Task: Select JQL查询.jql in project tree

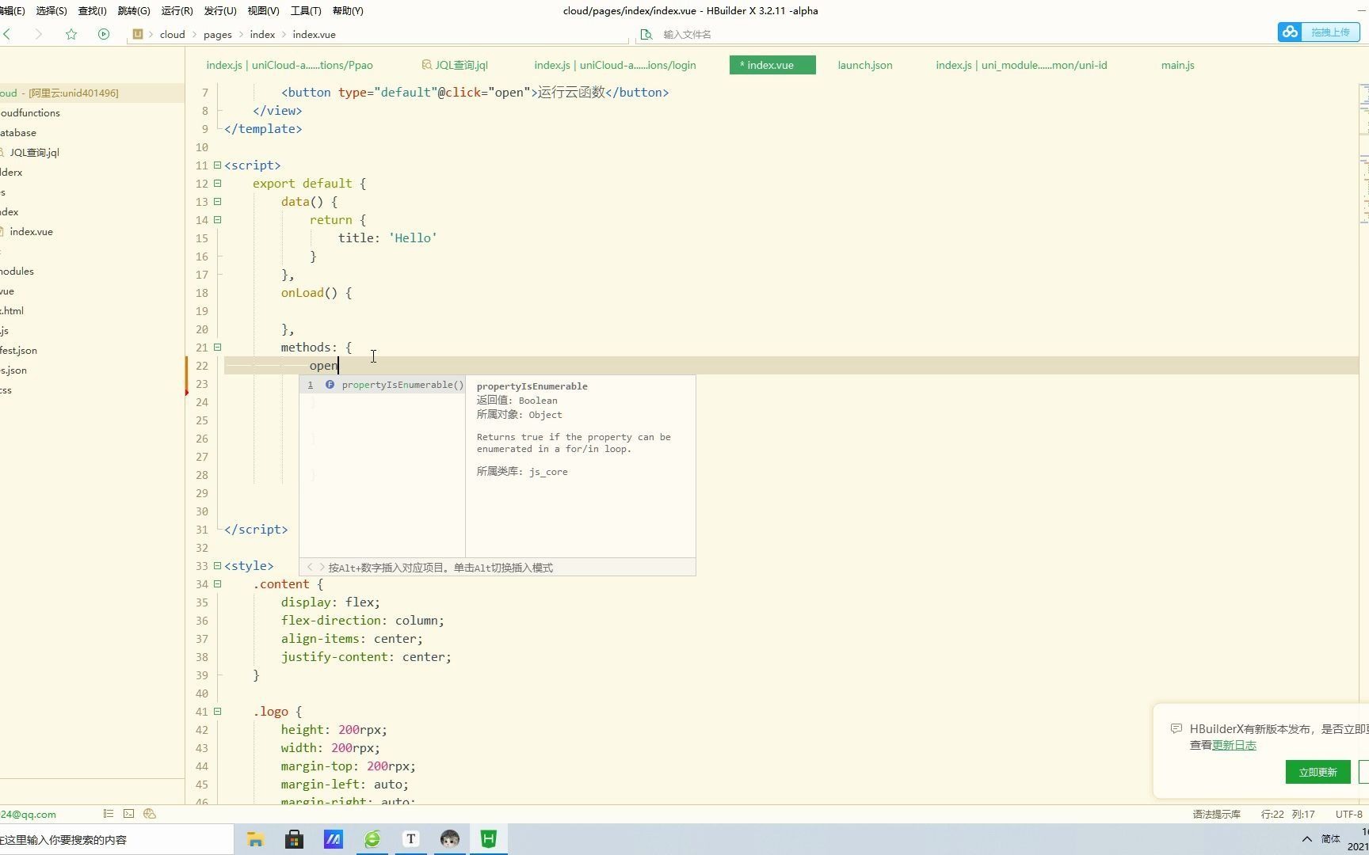Action: click(34, 152)
